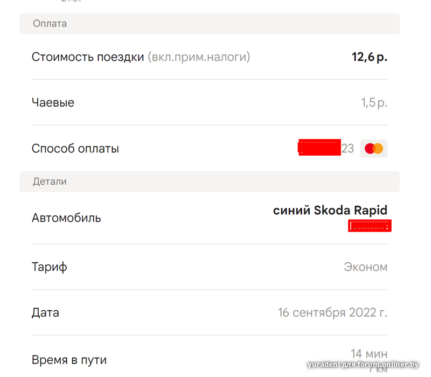Viewport: 431px width, 377px height.
Task: Click the red redacted card number block
Action: pos(319,148)
